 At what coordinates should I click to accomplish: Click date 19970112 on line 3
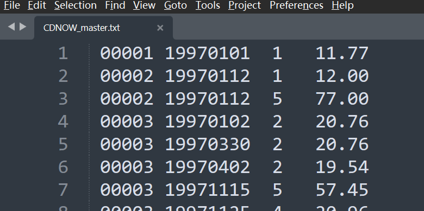[x=208, y=99]
